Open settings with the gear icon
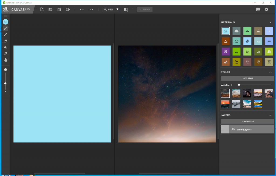 pyautogui.click(x=267, y=9)
